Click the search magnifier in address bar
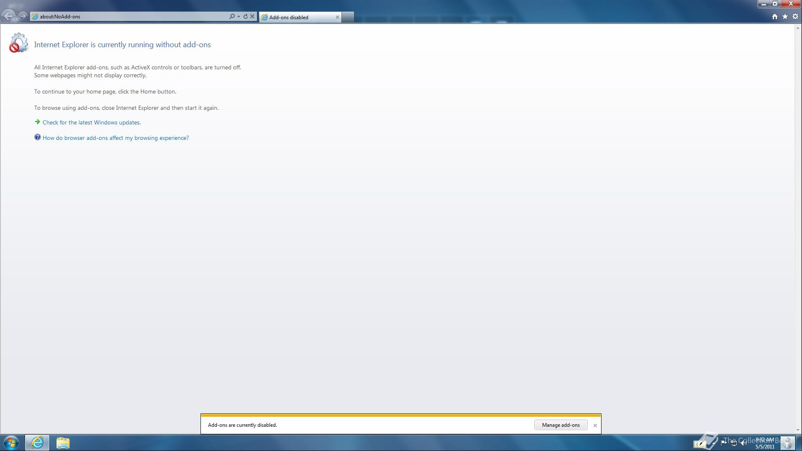The height and width of the screenshot is (451, 802). click(x=232, y=17)
